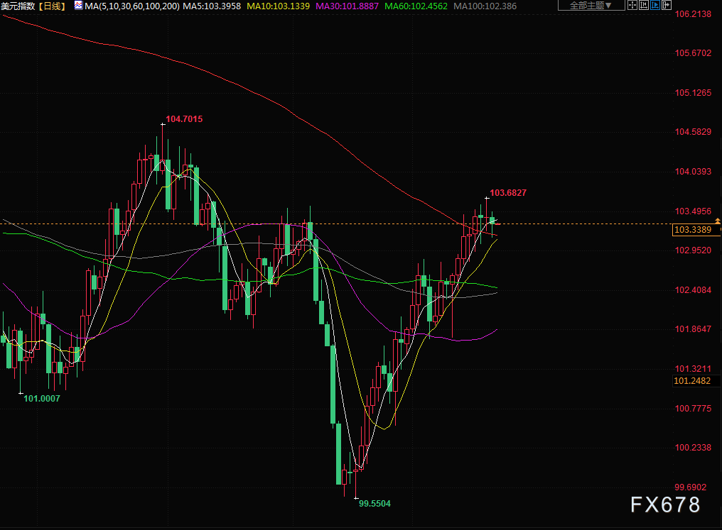Image resolution: width=722 pixels, height=530 pixels.
Task: Click the 101.0007 low price marker
Action: tap(42, 399)
